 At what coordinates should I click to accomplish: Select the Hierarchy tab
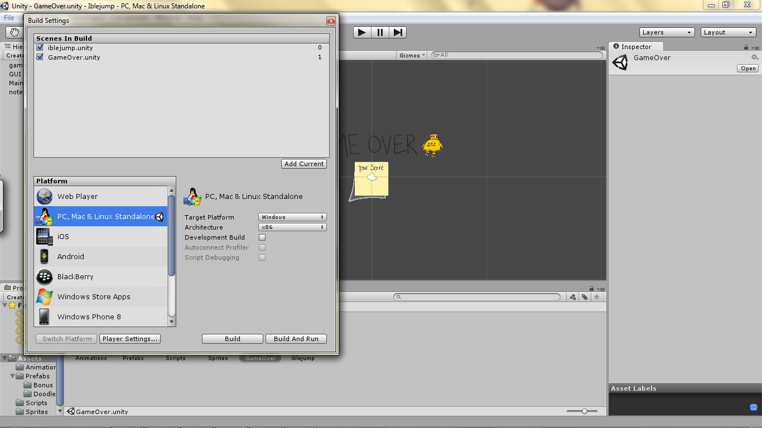click(x=13, y=47)
